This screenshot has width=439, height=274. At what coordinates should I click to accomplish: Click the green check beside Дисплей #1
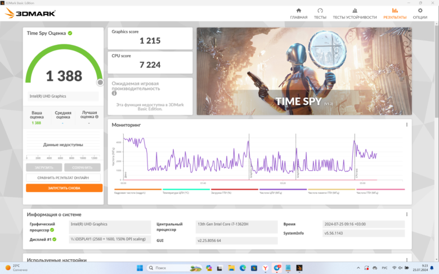tap(55, 239)
